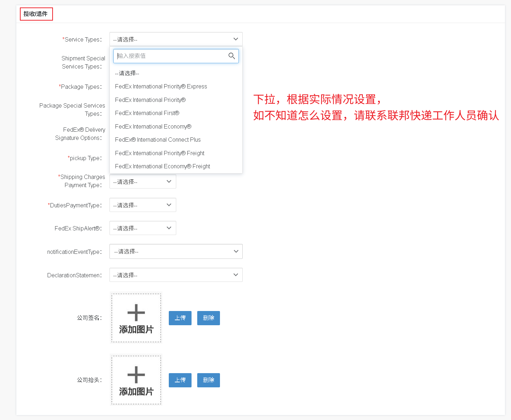Viewport: 511px width, 420px height.
Task: Click the 添加图片 box for 公司签名
Action: tap(136, 318)
